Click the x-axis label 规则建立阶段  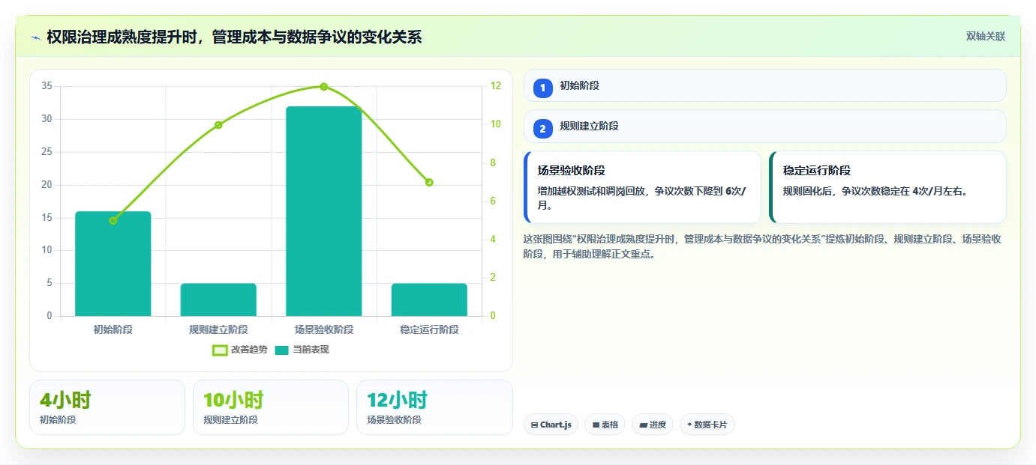218,329
